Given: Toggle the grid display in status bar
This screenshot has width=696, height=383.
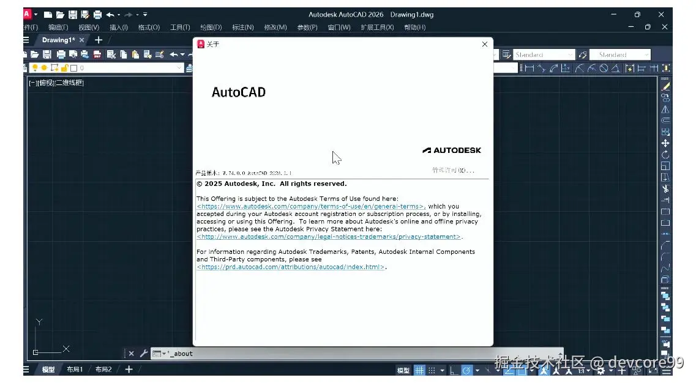Looking at the screenshot, I should coord(419,370).
